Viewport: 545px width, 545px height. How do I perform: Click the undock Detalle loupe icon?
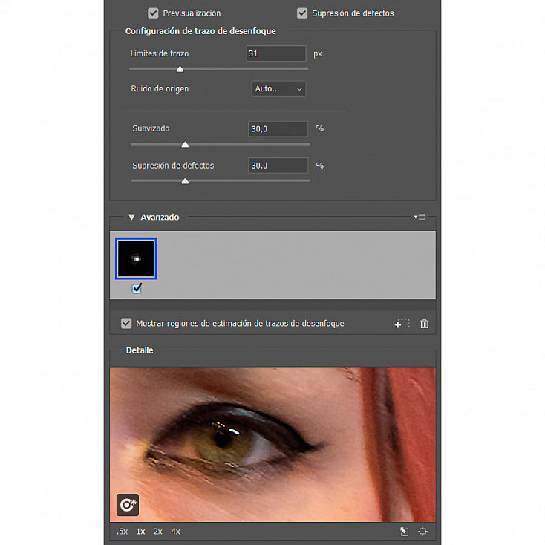[x=404, y=532]
